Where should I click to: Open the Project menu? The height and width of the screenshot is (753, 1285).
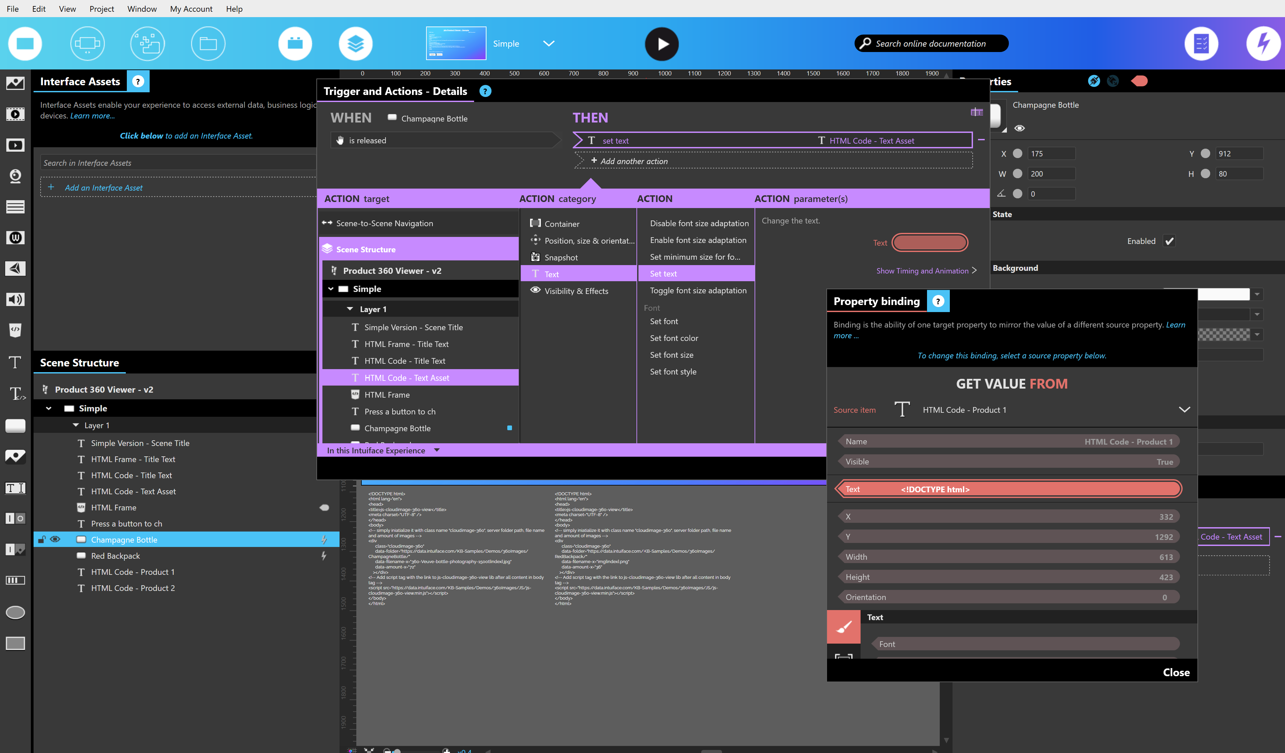[x=101, y=9]
